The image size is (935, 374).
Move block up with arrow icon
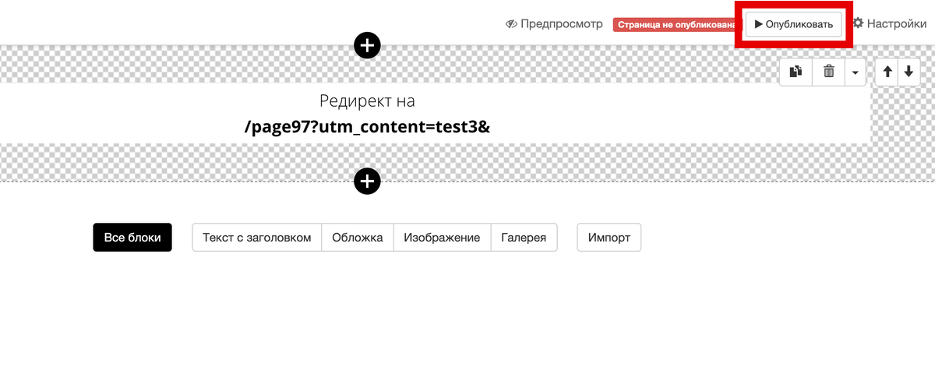887,72
